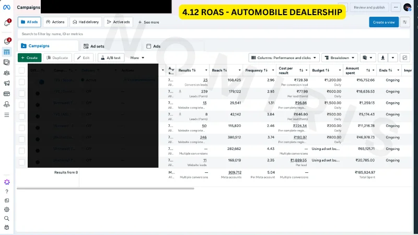The width and height of the screenshot is (418, 235).
Task: Open the Campaigns table grid icon in sidebar
Action: 7,52
